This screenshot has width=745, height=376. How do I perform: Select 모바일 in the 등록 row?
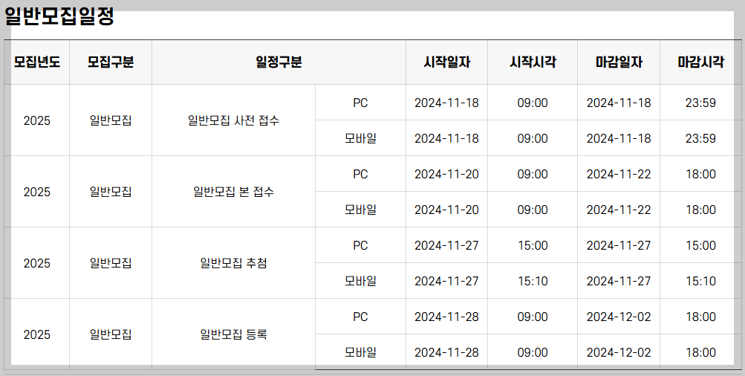361,352
